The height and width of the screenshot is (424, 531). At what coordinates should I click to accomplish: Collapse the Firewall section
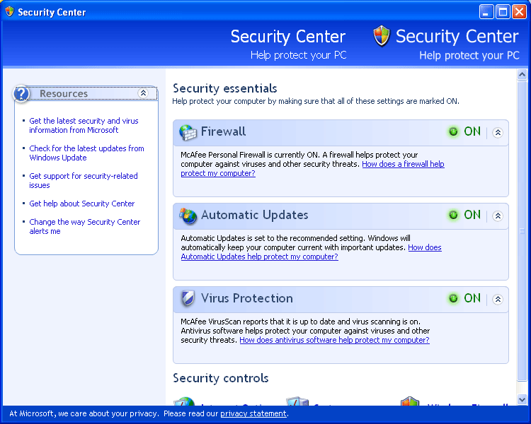pos(498,132)
